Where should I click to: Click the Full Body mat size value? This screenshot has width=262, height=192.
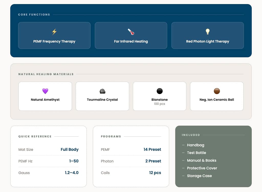[70, 150]
